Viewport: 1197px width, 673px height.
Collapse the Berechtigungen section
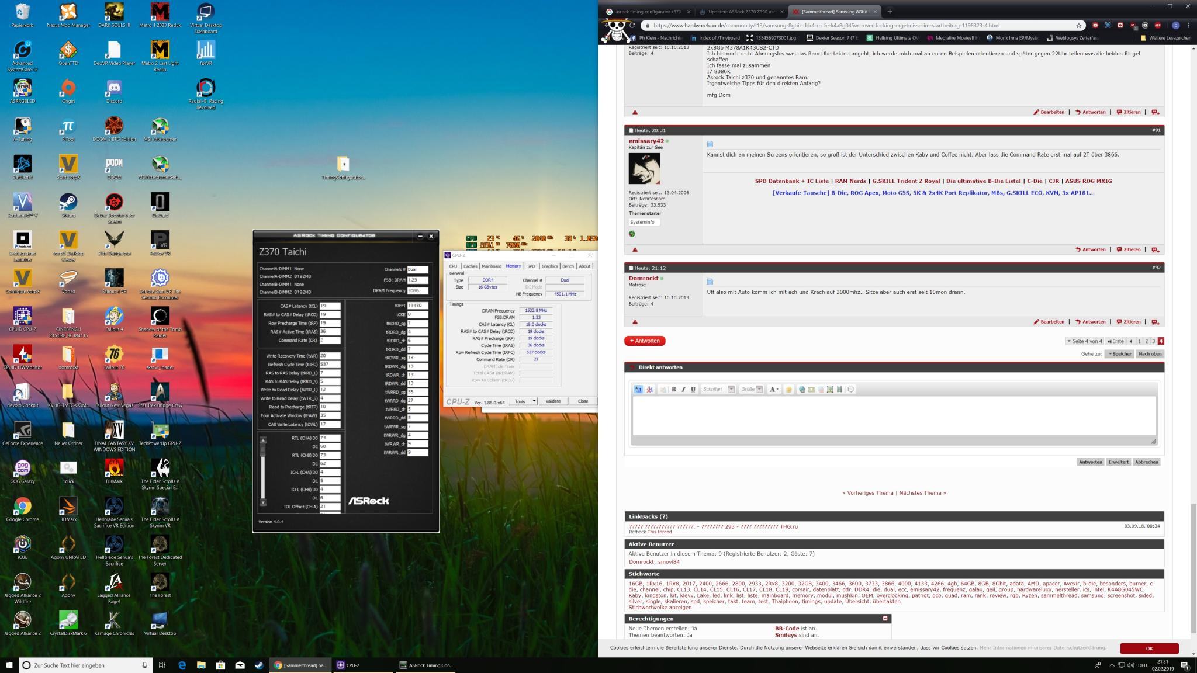[x=885, y=618]
